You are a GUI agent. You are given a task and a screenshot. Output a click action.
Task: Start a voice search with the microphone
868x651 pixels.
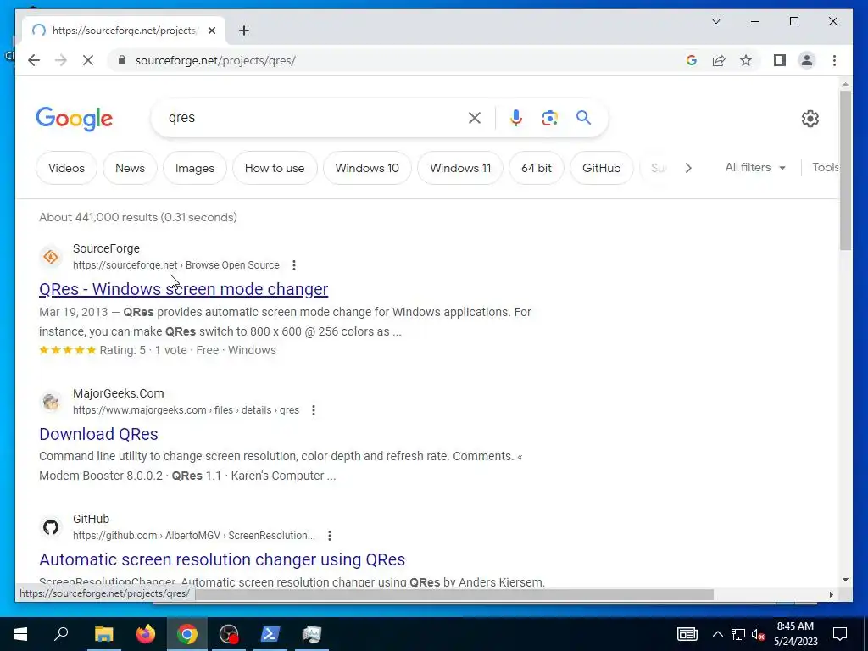tap(516, 117)
